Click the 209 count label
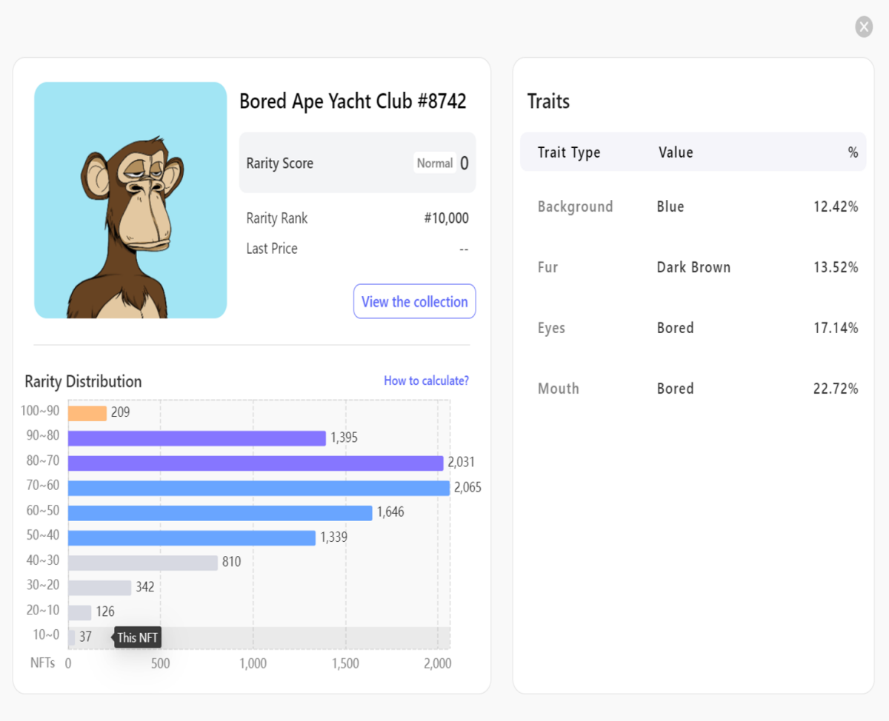Screen dimensions: 889x721 [x=120, y=412]
